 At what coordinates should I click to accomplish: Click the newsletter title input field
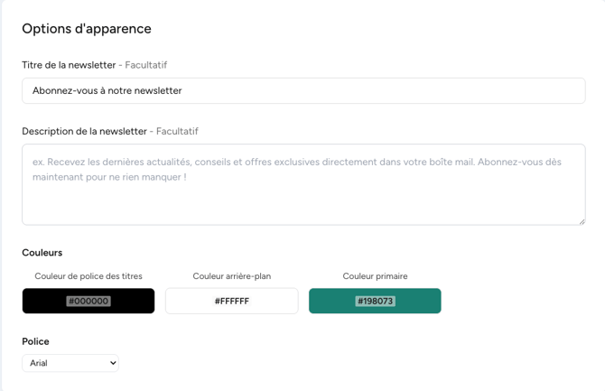[303, 90]
